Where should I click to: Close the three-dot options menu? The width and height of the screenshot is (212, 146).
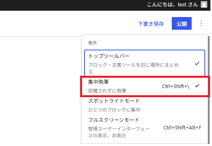click(201, 23)
